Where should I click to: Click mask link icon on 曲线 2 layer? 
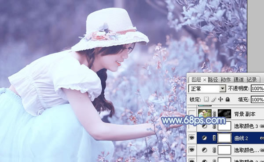[x=214, y=138]
